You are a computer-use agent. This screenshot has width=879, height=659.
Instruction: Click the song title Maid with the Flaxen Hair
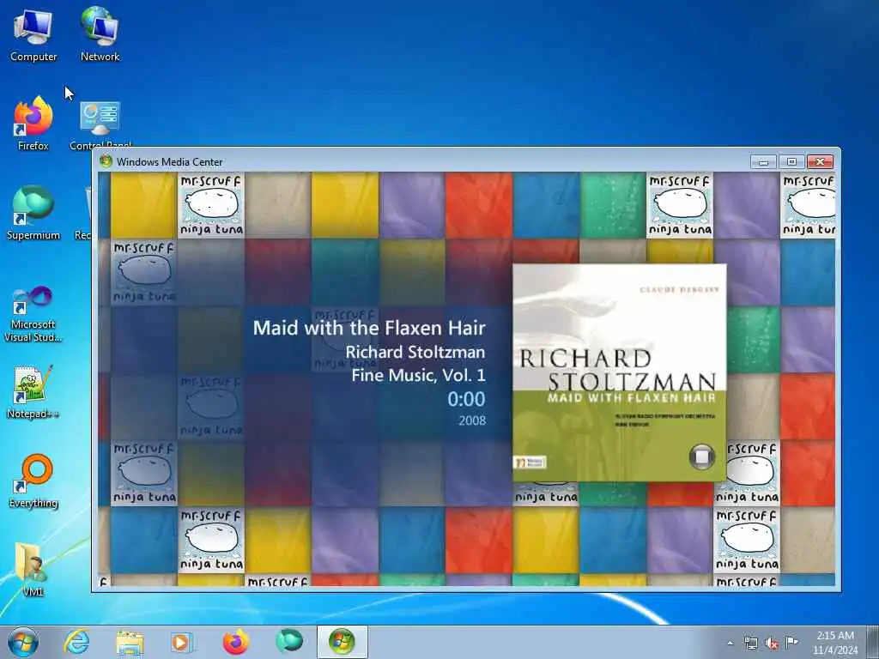369,328
